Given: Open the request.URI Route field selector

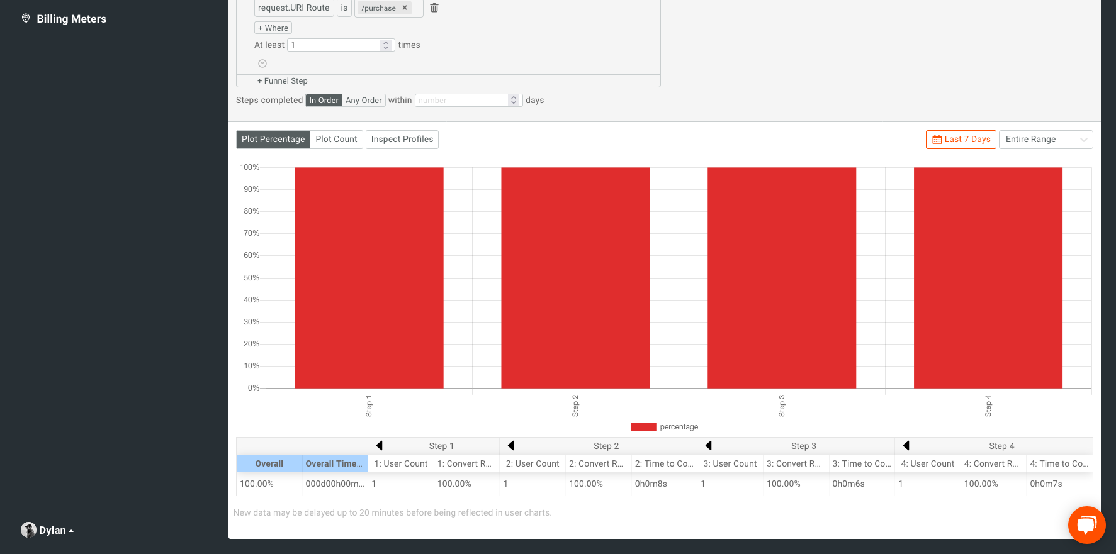Looking at the screenshot, I should [x=294, y=8].
